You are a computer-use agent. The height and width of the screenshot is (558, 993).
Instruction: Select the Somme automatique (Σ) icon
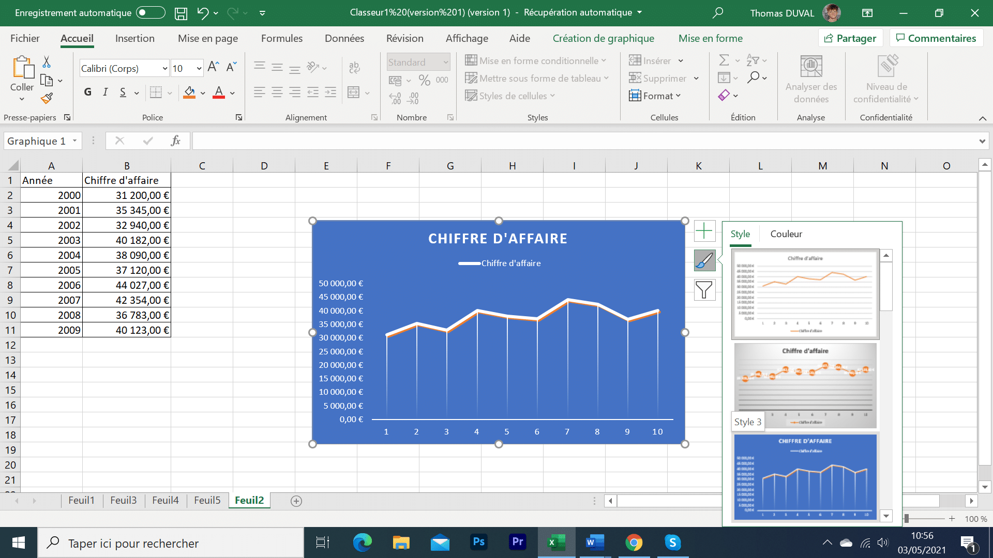[725, 60]
